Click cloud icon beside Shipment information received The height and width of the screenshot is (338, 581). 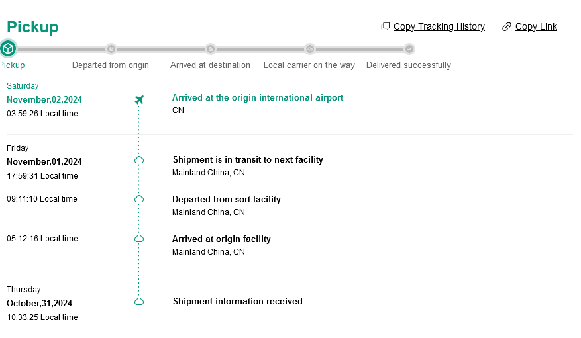(x=139, y=302)
